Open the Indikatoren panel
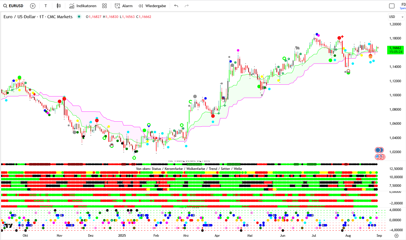 [x=83, y=6]
